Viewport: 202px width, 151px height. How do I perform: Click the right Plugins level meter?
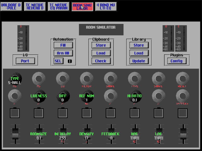[181, 38]
